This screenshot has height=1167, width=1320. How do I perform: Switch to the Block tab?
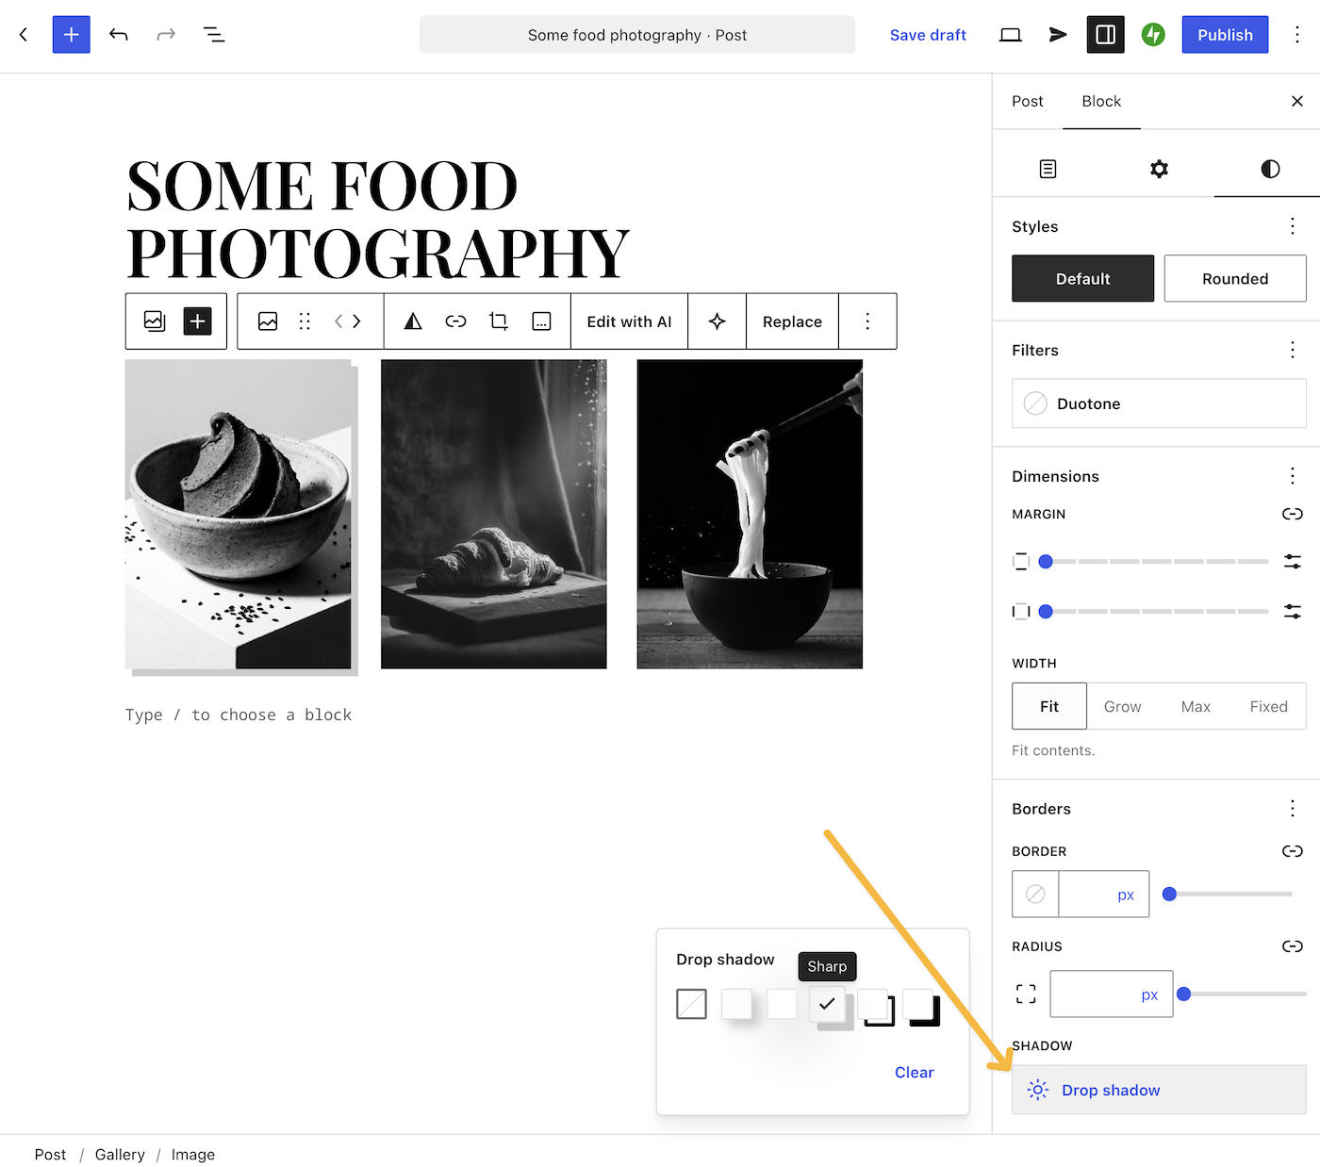tap(1101, 101)
